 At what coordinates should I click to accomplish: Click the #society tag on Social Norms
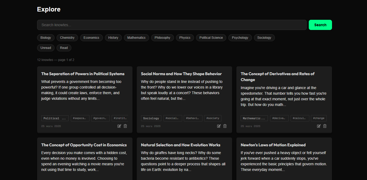pyautogui.click(x=213, y=118)
